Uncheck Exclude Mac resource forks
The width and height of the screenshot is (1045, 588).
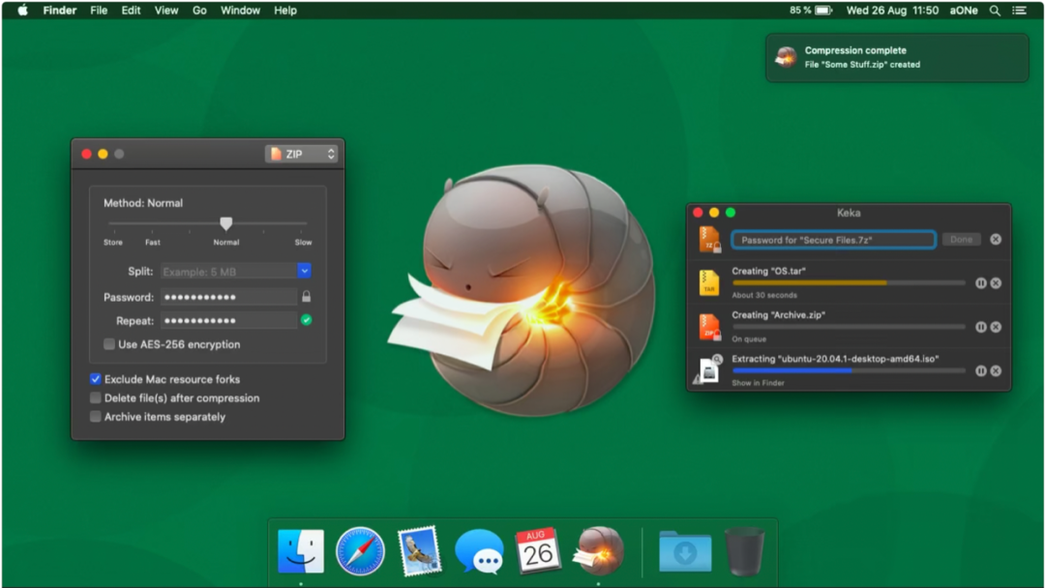tap(95, 379)
